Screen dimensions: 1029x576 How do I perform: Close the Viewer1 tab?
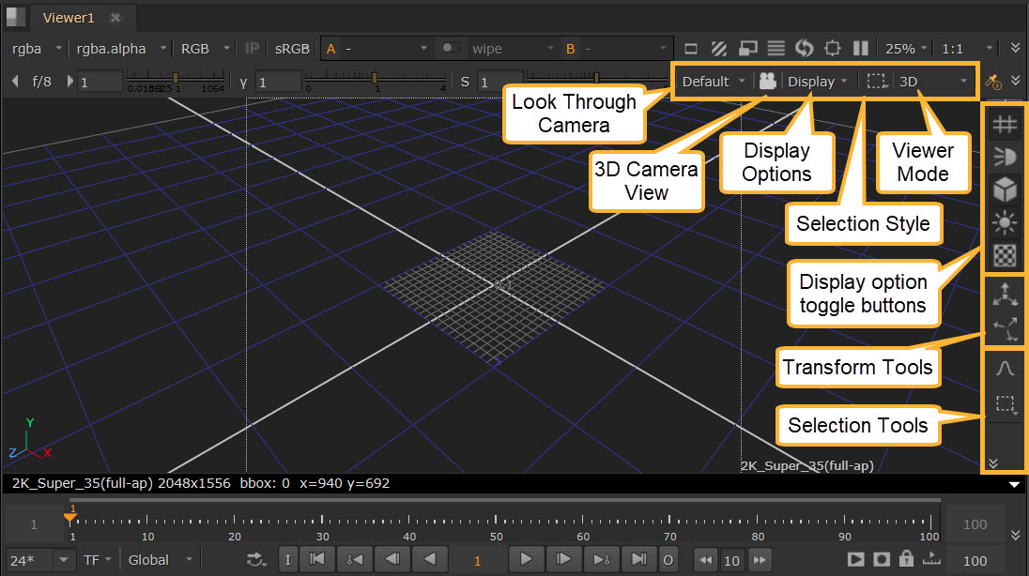(115, 18)
